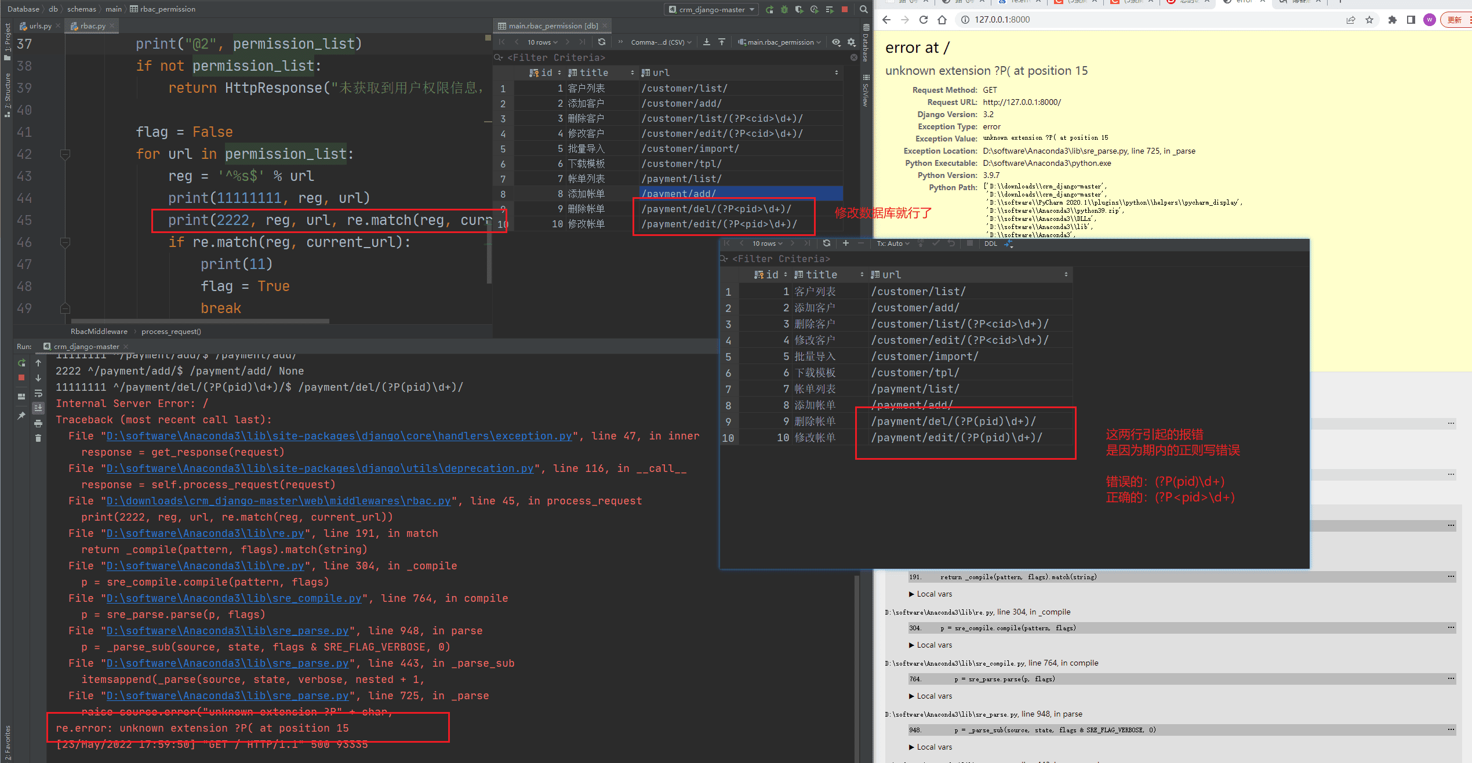This screenshot has height=763, width=1472.
Task: Share page icon in the address bar
Action: tap(1351, 20)
